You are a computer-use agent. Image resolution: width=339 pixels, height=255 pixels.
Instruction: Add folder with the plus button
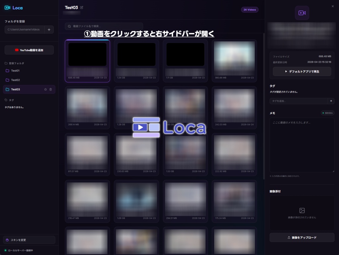coord(49,29)
